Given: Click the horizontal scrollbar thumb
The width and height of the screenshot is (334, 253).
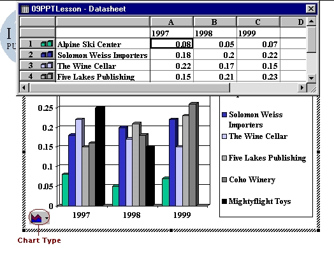Looking at the screenshot, I should 129,87.
